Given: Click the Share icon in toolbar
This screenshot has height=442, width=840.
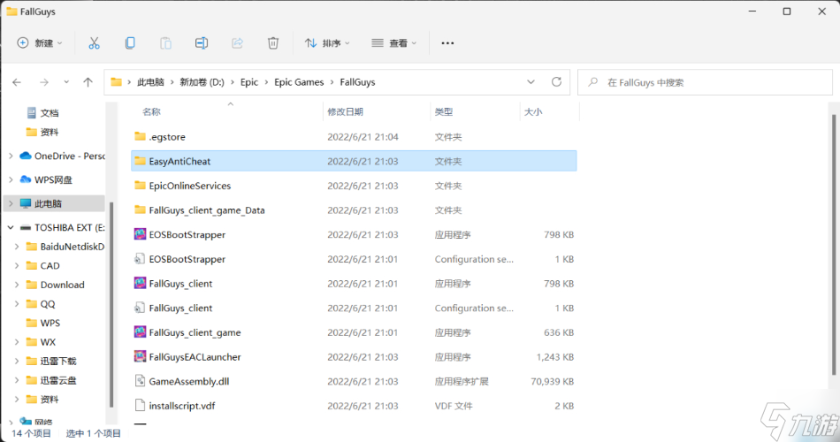Looking at the screenshot, I should [x=237, y=42].
